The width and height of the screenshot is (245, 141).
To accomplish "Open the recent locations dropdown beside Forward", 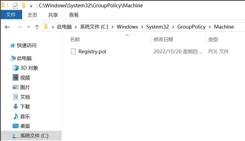I will pyautogui.click(x=28, y=27).
